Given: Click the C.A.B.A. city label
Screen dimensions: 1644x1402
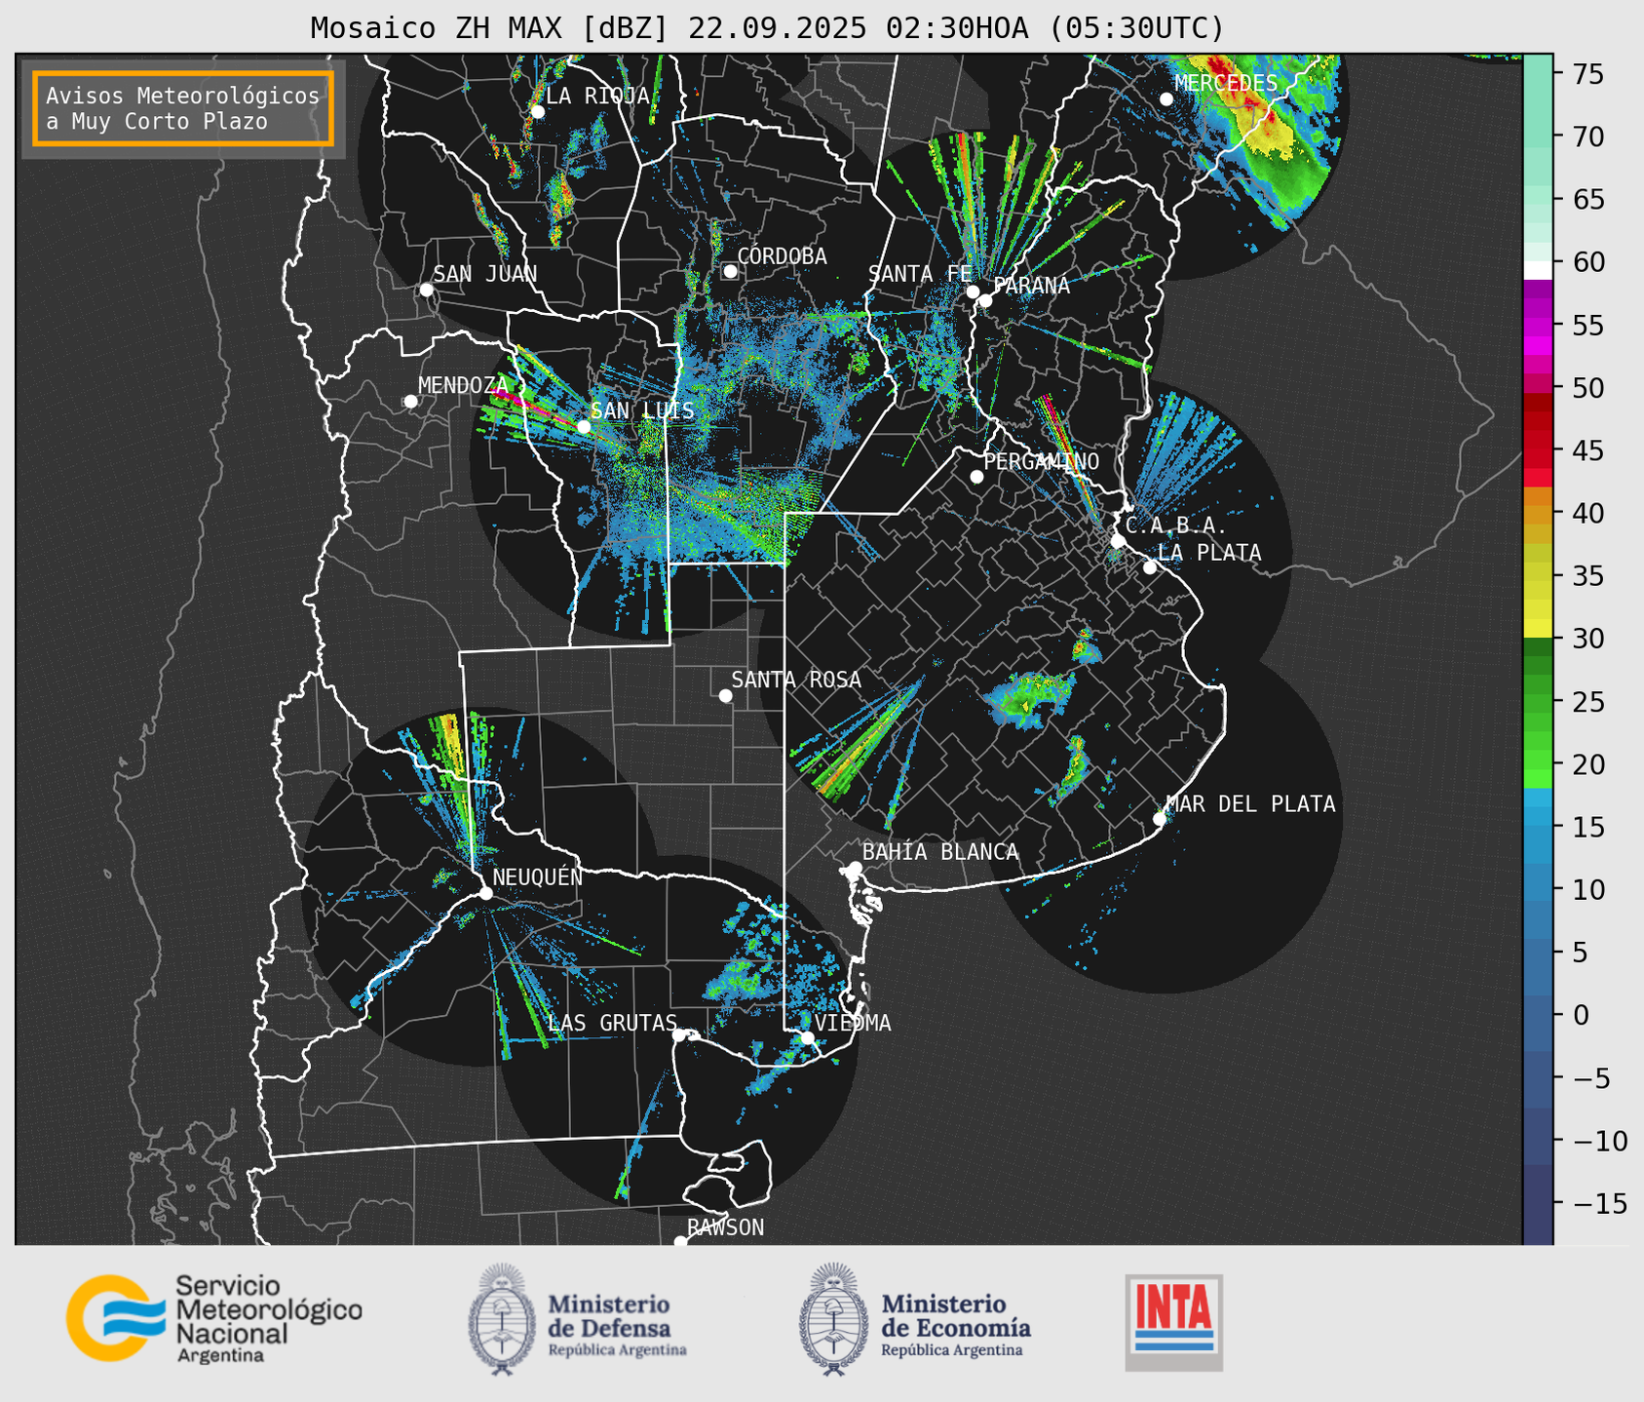Looking at the screenshot, I should pyautogui.click(x=1176, y=526).
